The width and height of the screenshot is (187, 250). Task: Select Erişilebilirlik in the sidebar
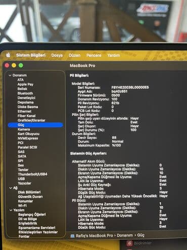tap(28, 224)
